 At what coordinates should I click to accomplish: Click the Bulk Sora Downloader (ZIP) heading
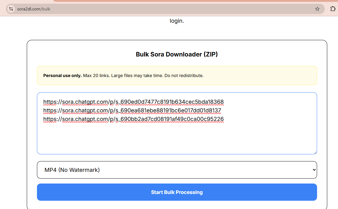pyautogui.click(x=177, y=54)
